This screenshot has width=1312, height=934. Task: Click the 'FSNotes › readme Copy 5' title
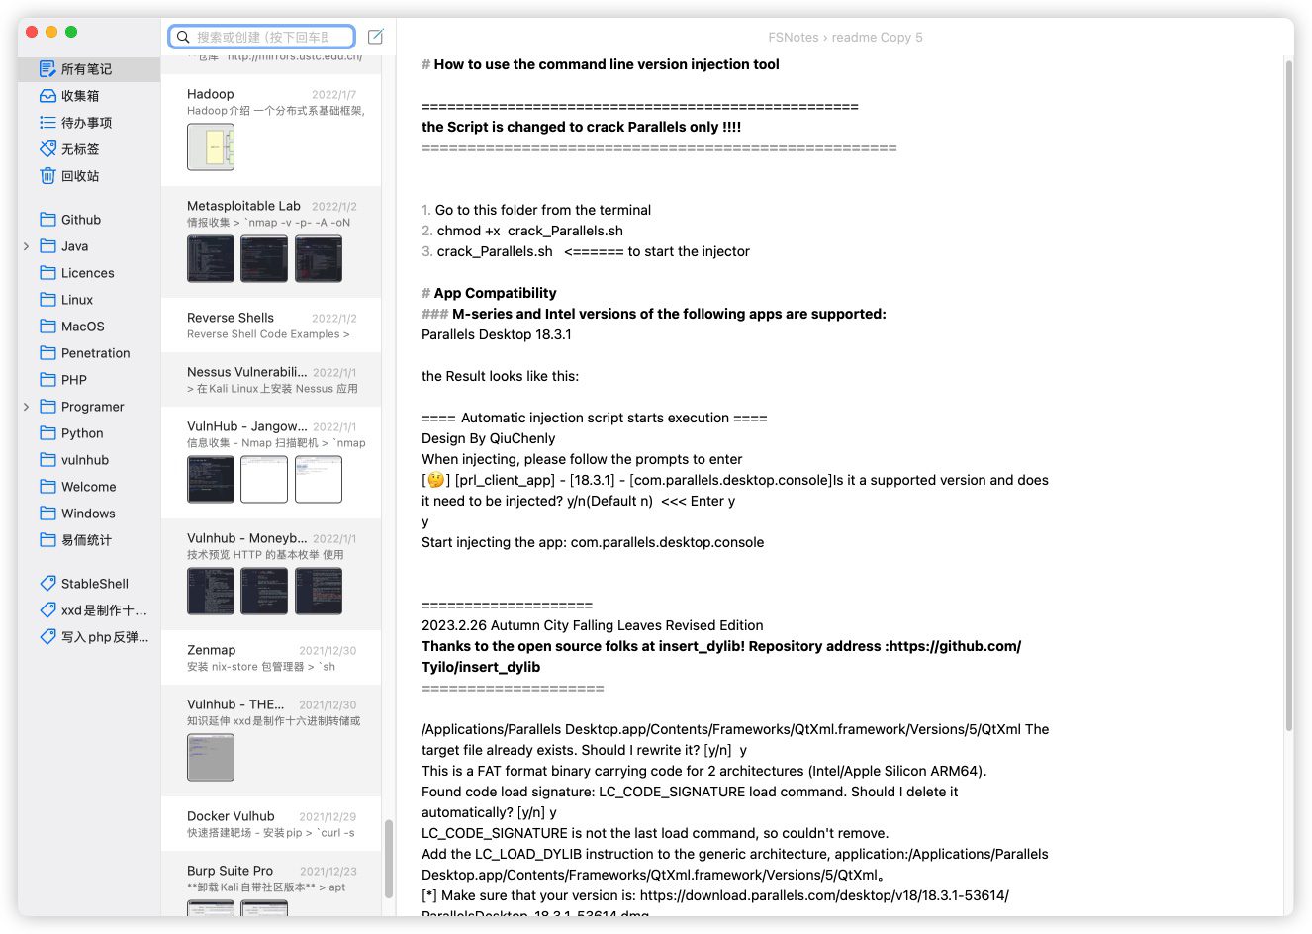(x=845, y=37)
